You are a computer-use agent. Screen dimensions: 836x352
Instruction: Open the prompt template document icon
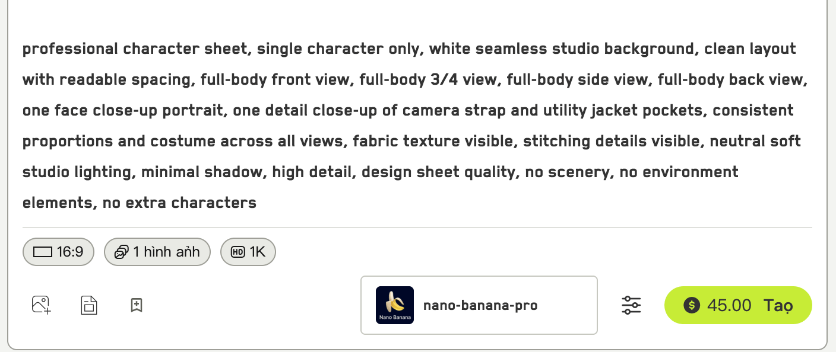tap(89, 305)
